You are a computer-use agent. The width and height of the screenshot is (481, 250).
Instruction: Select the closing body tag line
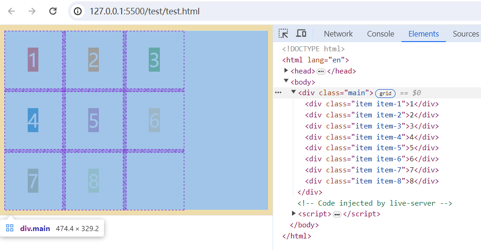coord(304,225)
